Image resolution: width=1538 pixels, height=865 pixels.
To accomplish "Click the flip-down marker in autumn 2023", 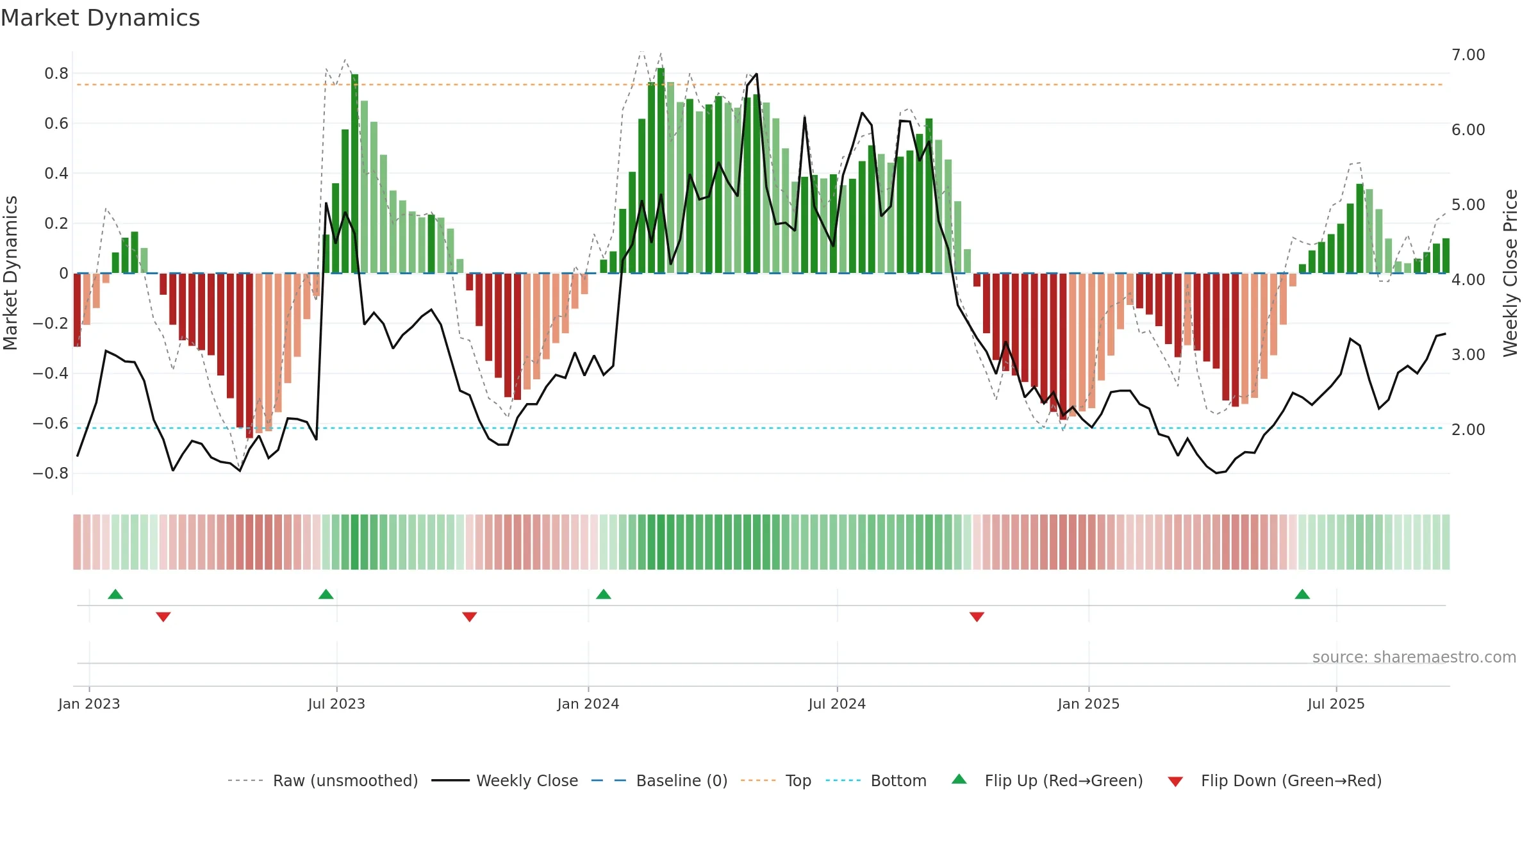I will point(470,617).
